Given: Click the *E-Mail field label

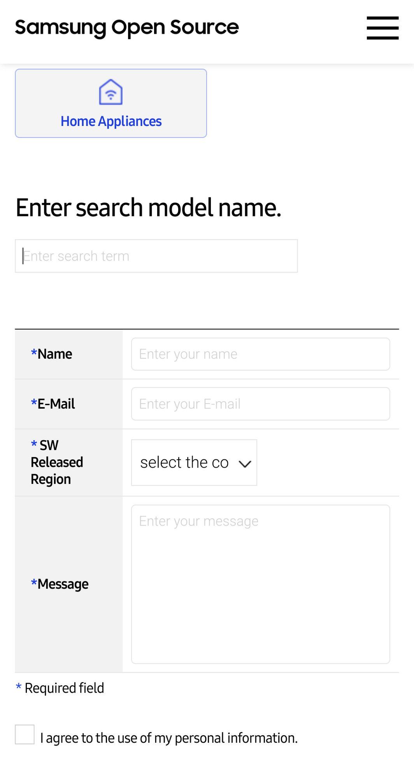Looking at the screenshot, I should [x=53, y=404].
